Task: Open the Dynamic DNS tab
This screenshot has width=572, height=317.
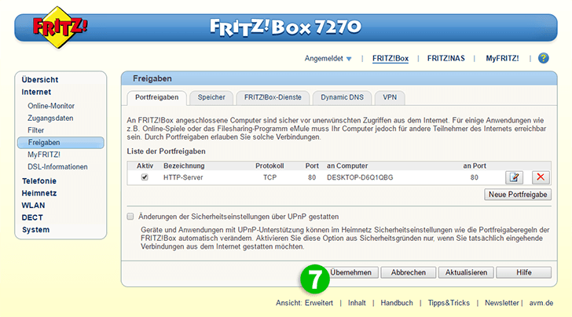Action: [343, 97]
